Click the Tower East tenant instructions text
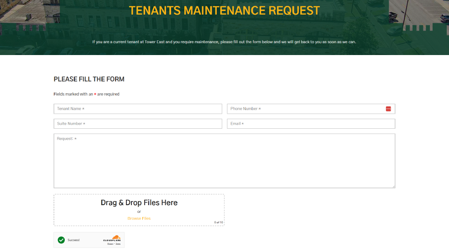 224,42
